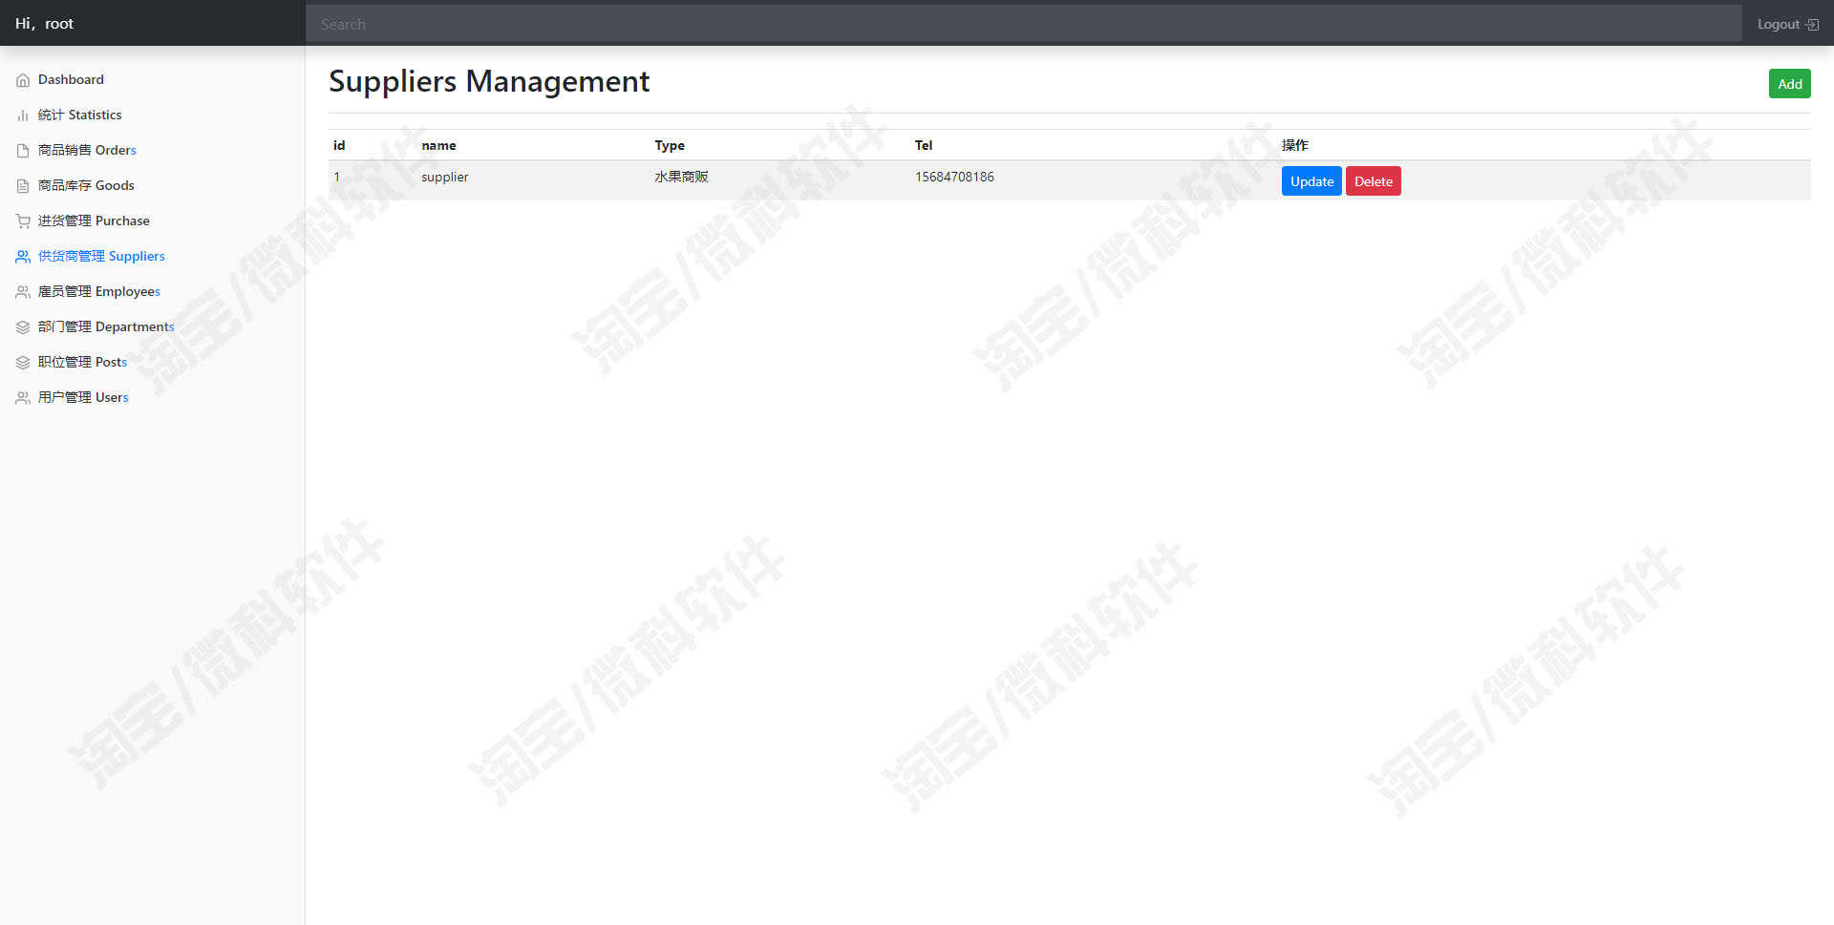This screenshot has height=925, width=1834.
Task: Click the Employees people icon
Action: (23, 292)
